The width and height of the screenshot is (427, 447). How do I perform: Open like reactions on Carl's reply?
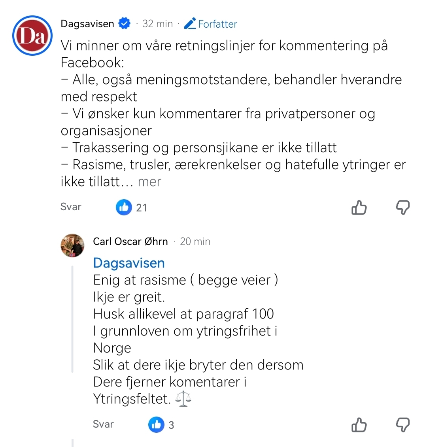(156, 425)
